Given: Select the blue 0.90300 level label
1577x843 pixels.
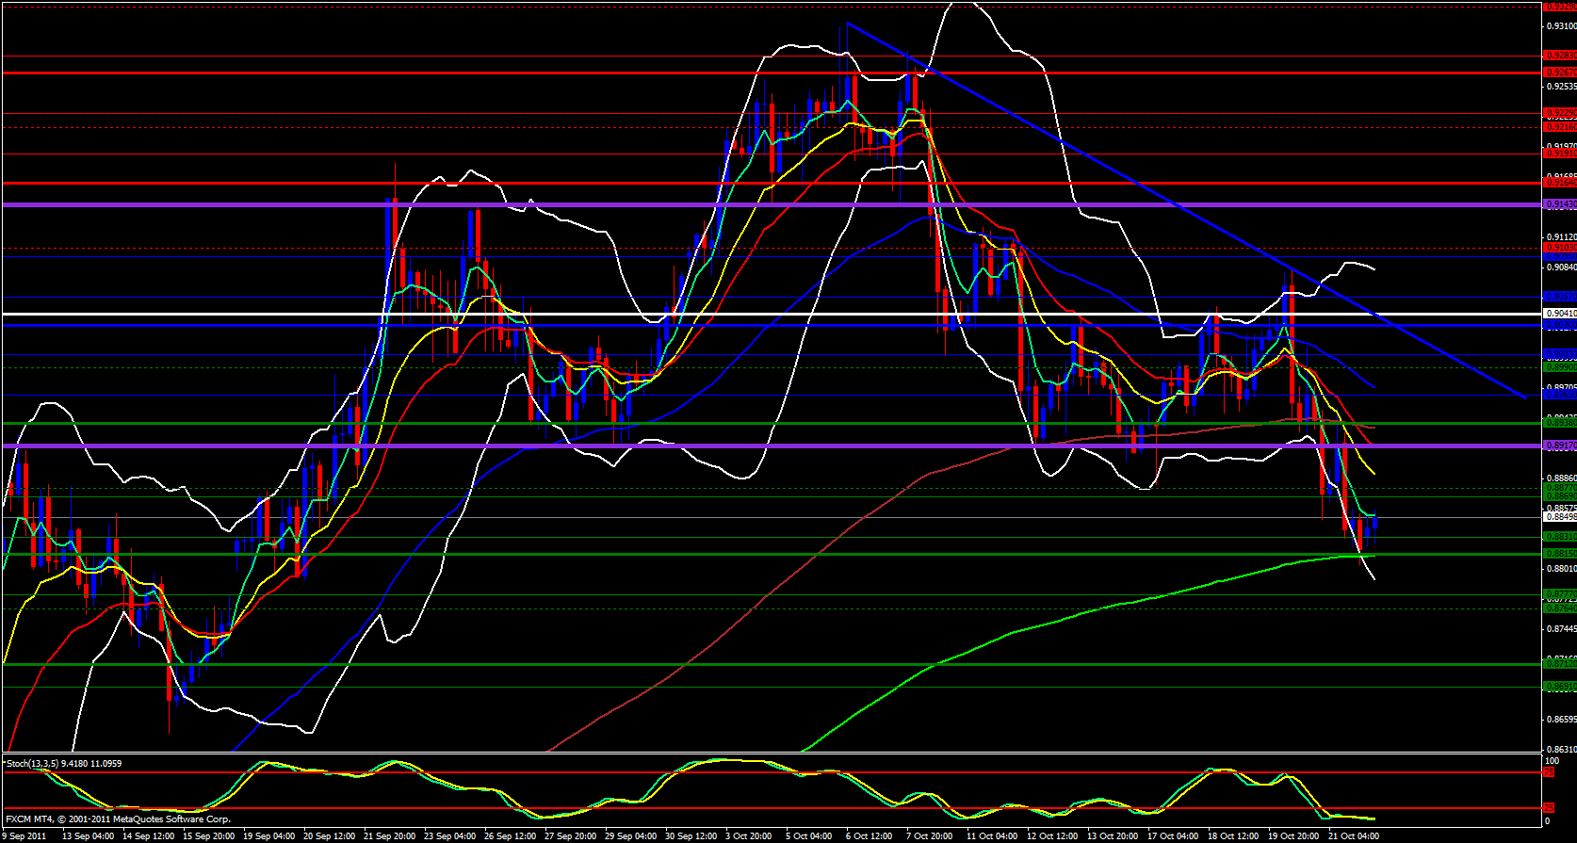Looking at the screenshot, I should coord(1559,325).
